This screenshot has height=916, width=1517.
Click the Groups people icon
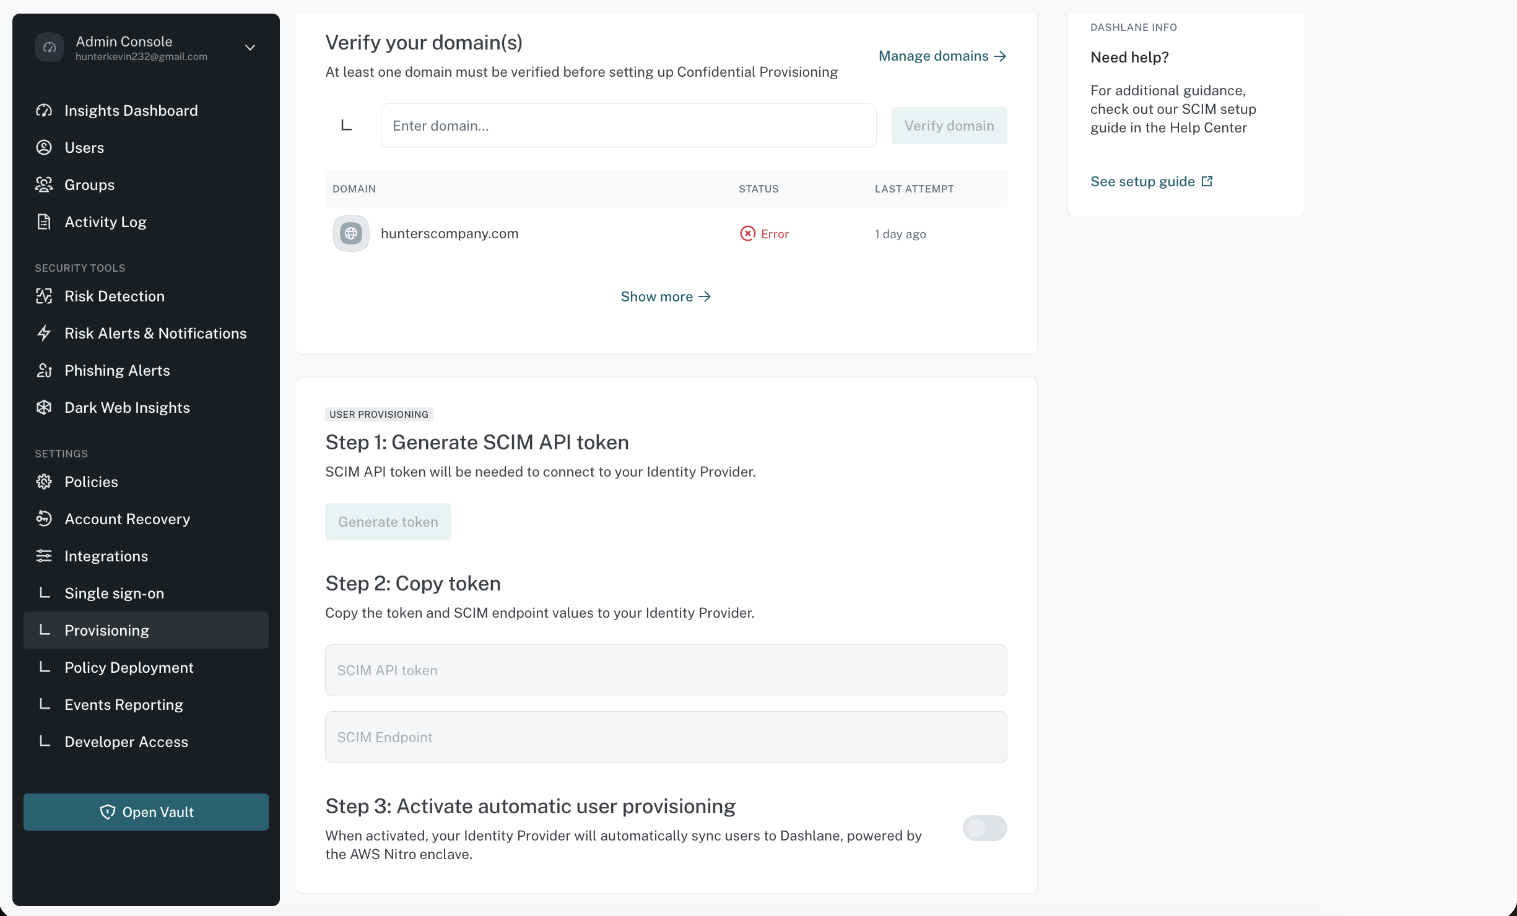[44, 184]
